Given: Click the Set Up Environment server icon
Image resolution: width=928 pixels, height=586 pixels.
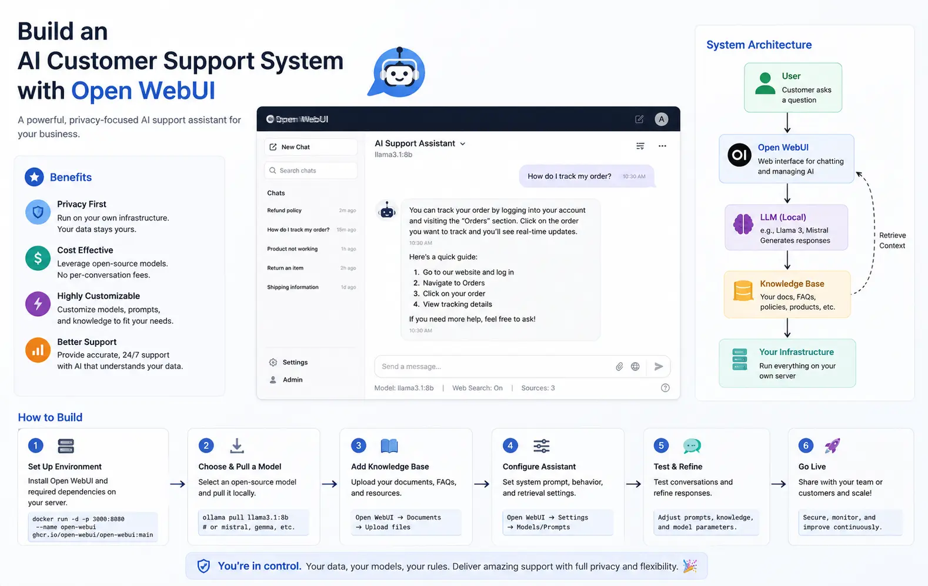Looking at the screenshot, I should tap(66, 446).
